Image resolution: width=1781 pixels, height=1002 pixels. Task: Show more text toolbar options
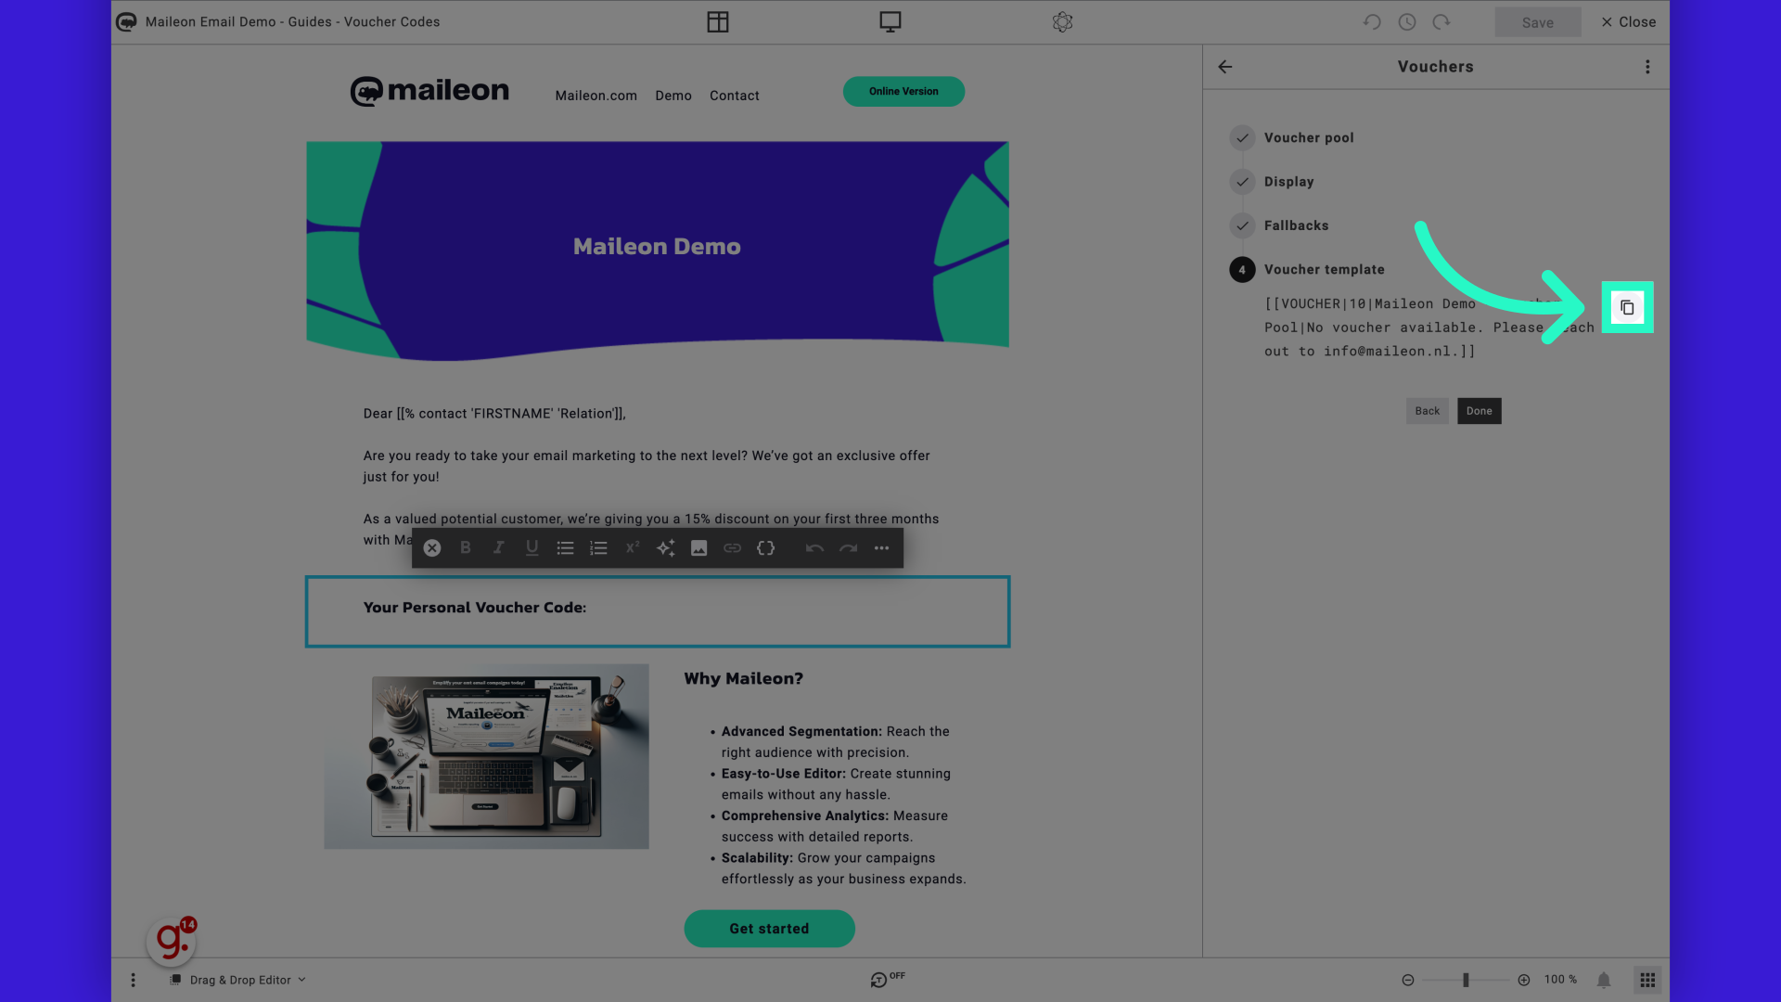pyautogui.click(x=882, y=548)
